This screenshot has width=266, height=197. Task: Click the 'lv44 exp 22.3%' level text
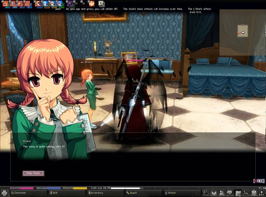(x=101, y=188)
